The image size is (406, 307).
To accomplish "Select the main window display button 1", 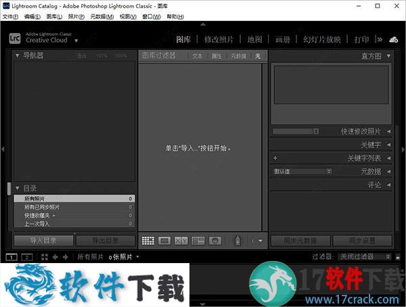I will [x=12, y=257].
